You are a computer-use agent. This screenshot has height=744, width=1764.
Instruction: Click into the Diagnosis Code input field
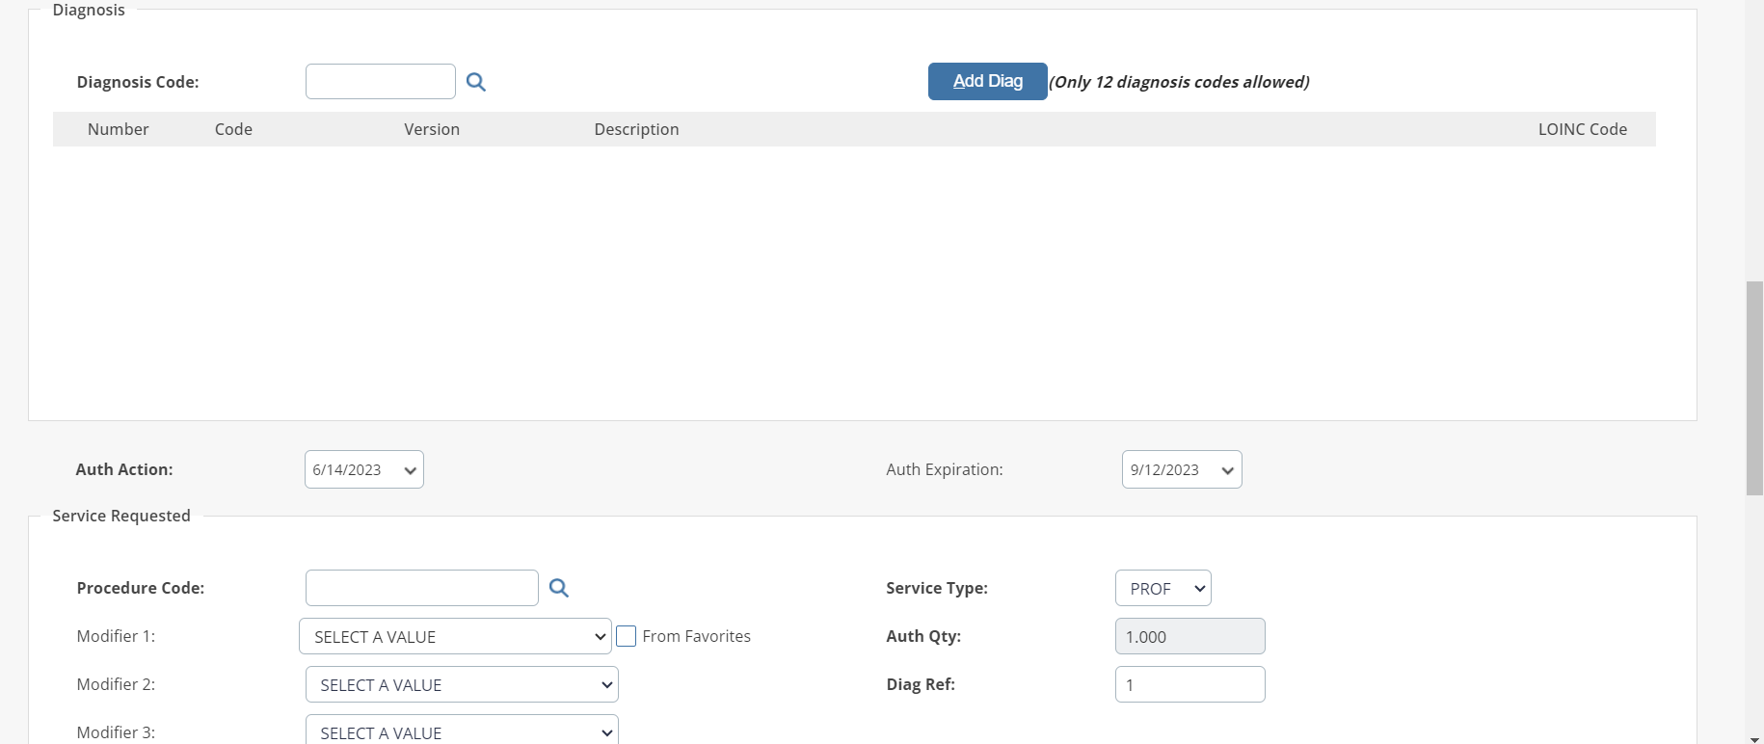coord(381,82)
